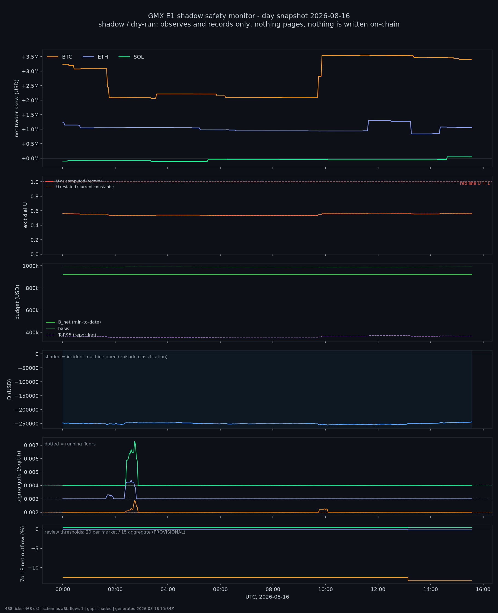Click the 'budget (USD)' axis label

(x=17, y=302)
